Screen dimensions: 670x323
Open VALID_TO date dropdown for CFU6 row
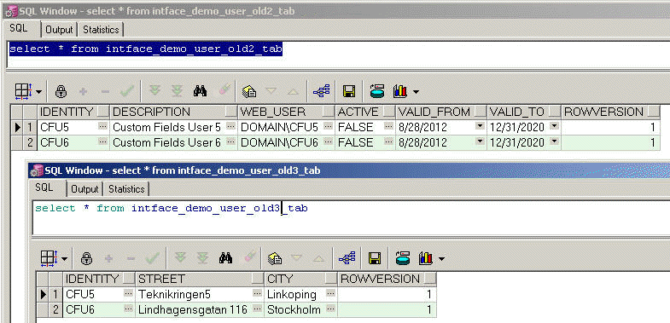pyautogui.click(x=554, y=141)
